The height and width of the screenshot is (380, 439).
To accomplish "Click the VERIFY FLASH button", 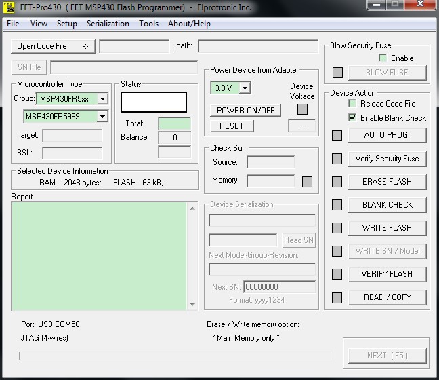I will [388, 274].
